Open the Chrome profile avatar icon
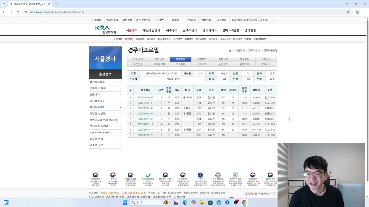The image size is (369, 207). 358,12
